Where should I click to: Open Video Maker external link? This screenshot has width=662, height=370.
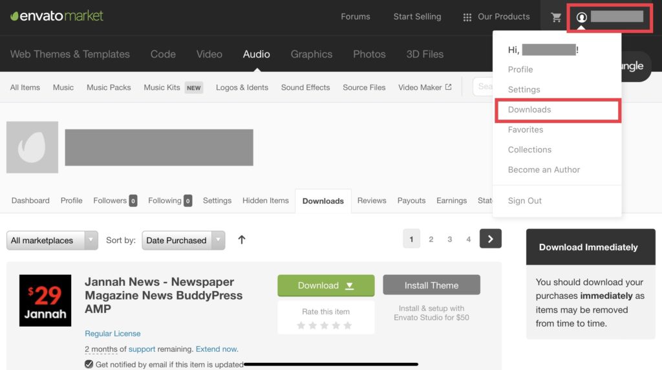[x=425, y=87]
